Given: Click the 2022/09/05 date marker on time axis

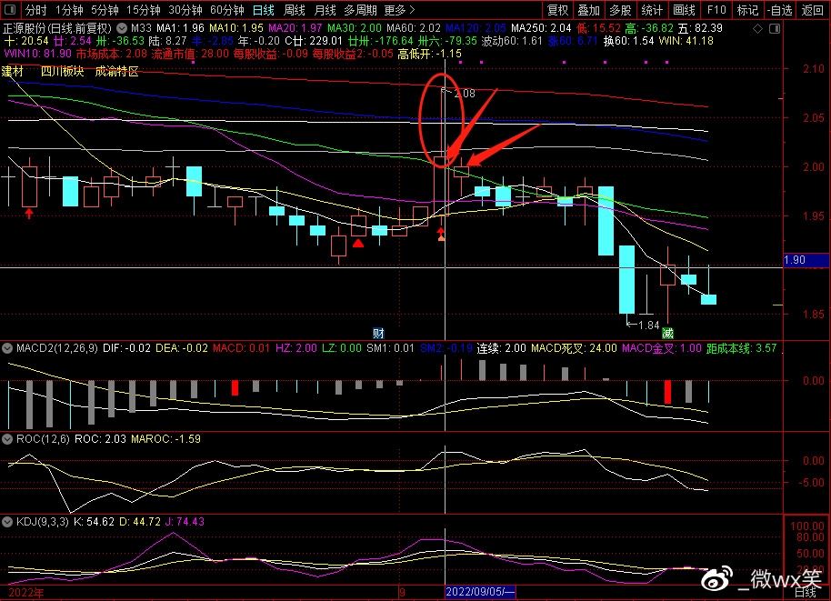Looking at the screenshot, I should tap(480, 593).
